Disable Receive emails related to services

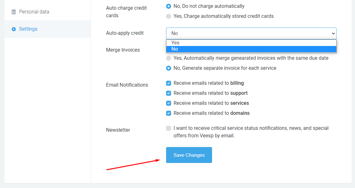pyautogui.click(x=169, y=103)
